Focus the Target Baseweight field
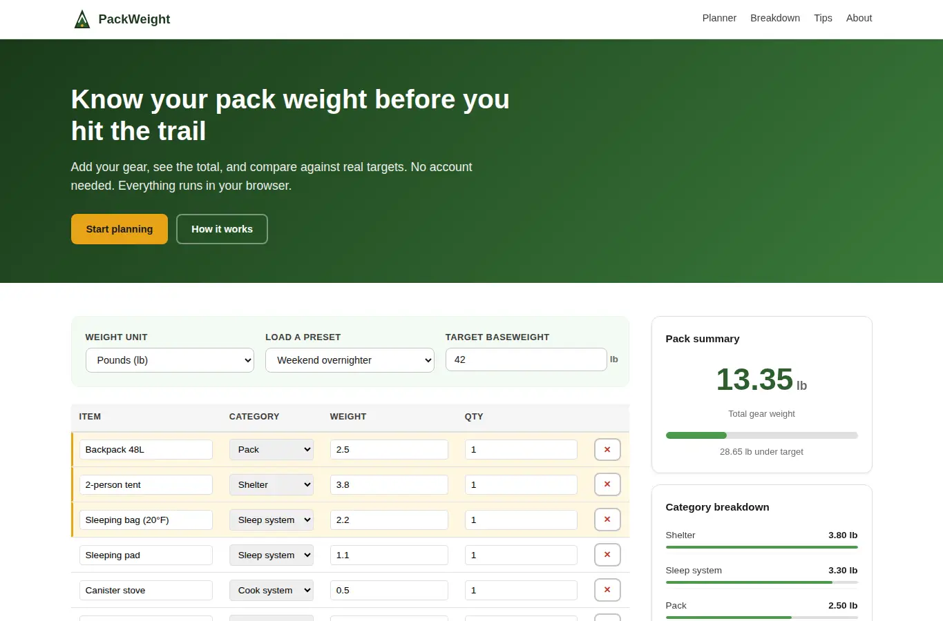Viewport: 943px width, 621px height. (526, 359)
